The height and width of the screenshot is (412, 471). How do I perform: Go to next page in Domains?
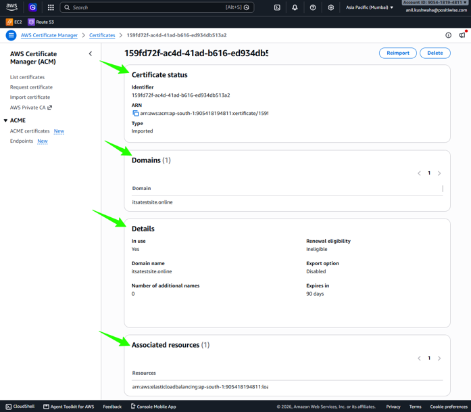coord(439,173)
